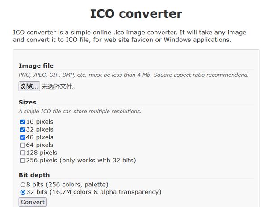The image size is (268, 207).
Task: Click the Sizes section heading
Action: (x=28, y=103)
